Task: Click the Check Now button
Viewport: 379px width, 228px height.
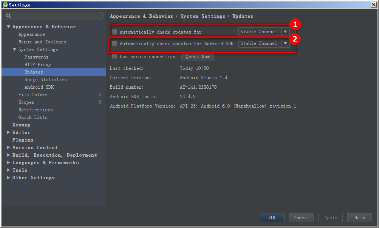Action: click(198, 57)
